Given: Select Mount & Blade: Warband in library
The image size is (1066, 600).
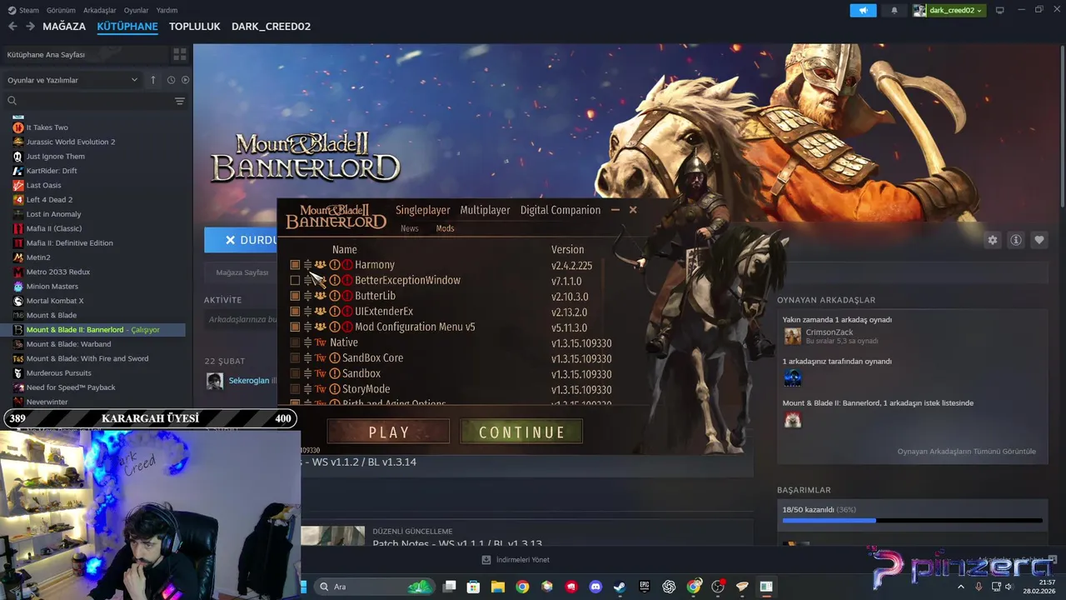Looking at the screenshot, I should pos(68,344).
